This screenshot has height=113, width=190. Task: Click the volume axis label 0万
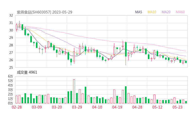click(x=11, y=103)
